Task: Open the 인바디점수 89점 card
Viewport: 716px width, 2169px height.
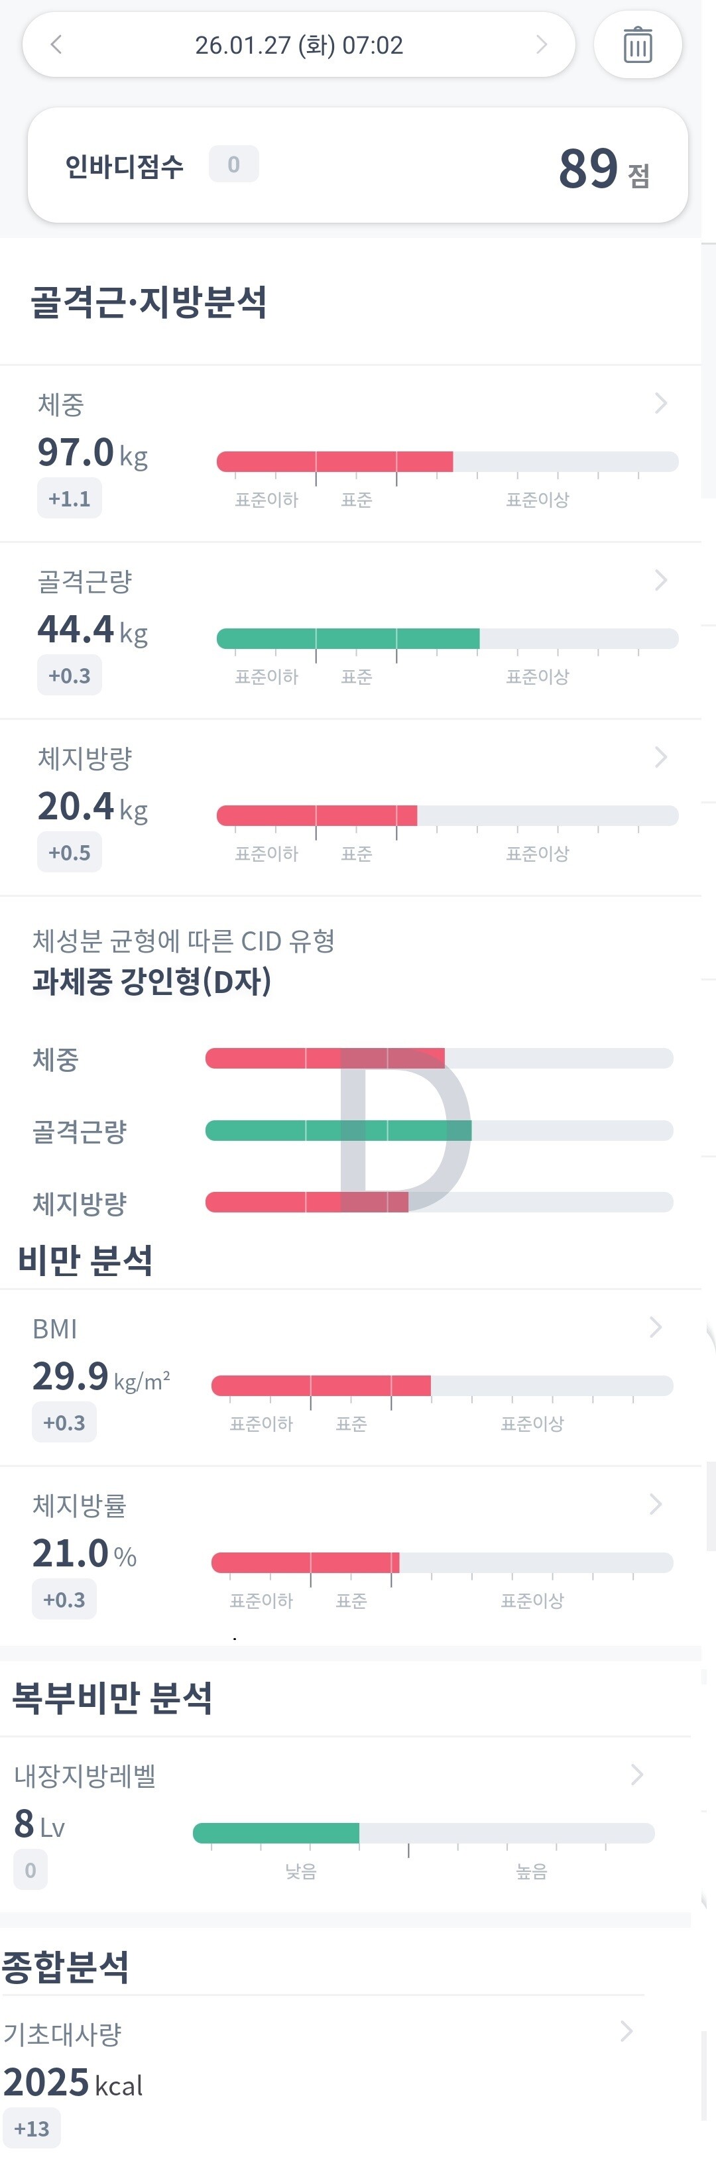Action: 357,166
